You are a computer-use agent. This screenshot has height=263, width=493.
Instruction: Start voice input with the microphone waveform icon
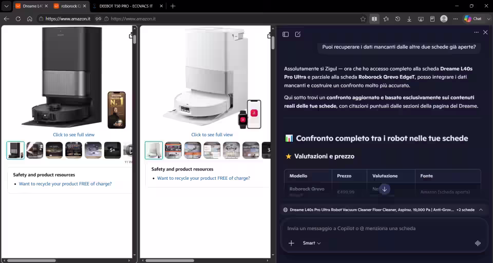click(478, 243)
